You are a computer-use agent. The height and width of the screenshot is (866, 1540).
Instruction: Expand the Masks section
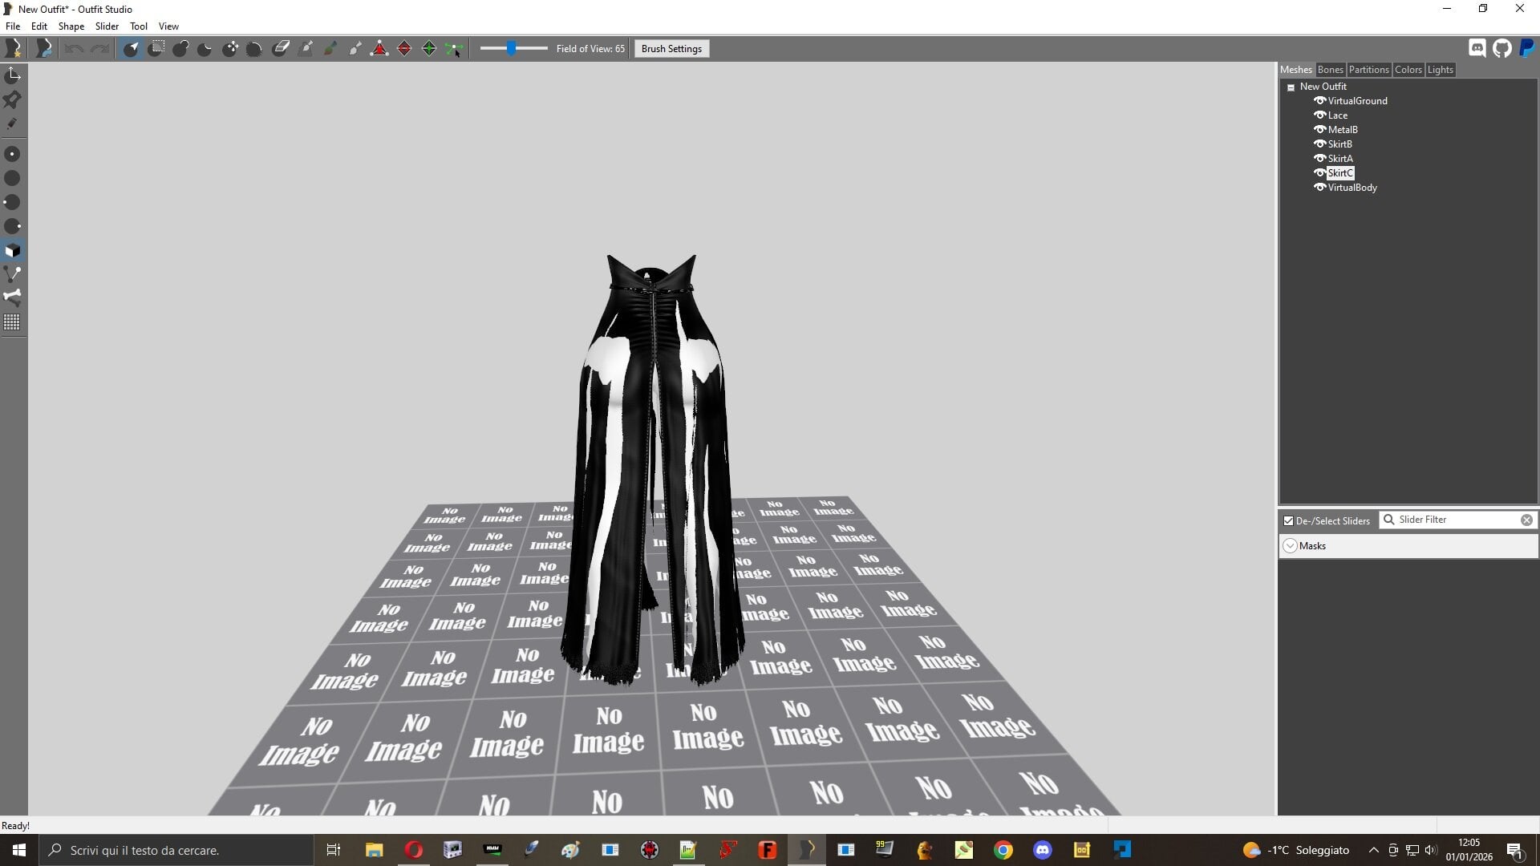click(1291, 546)
